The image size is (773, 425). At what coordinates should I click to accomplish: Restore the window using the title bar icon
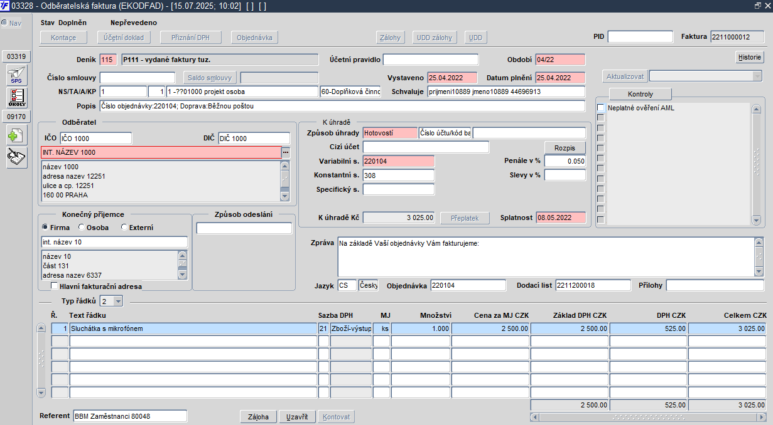(x=757, y=5)
